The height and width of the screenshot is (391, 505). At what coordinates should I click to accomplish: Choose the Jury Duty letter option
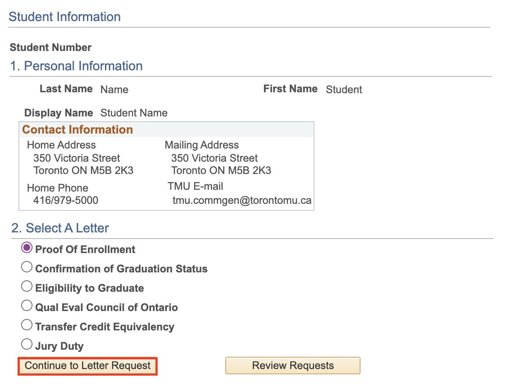[27, 344]
